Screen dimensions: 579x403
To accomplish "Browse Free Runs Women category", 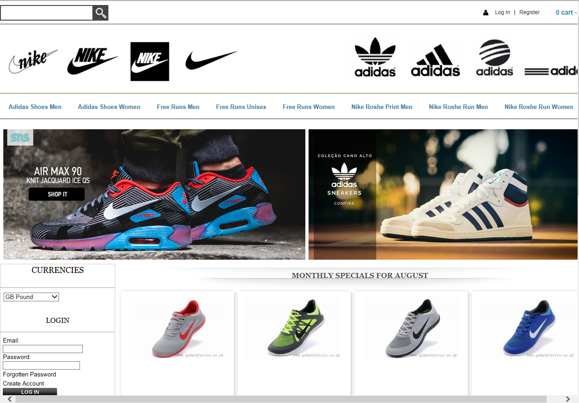I will click(x=309, y=107).
